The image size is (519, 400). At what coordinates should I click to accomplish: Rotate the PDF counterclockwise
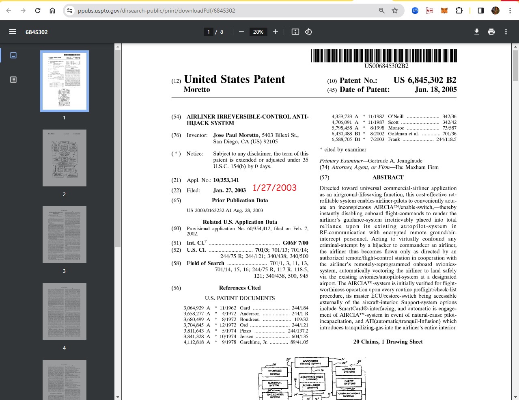(308, 32)
